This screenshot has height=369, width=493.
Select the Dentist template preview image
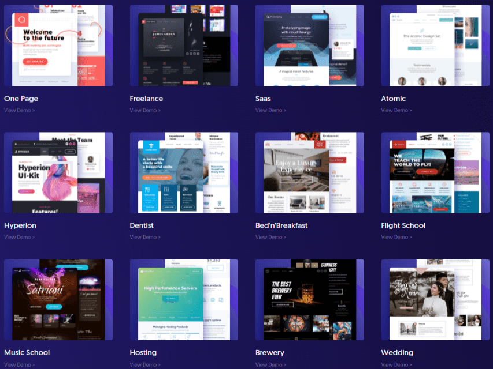(x=184, y=172)
